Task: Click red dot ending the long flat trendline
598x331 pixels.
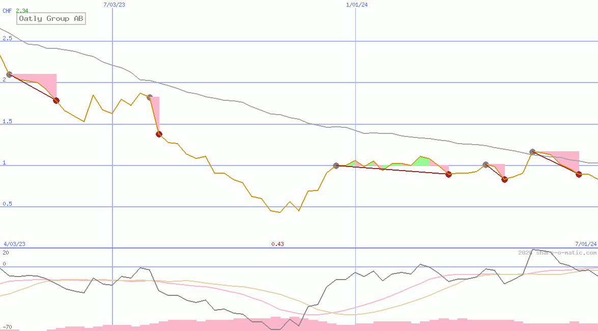Action: [448, 174]
